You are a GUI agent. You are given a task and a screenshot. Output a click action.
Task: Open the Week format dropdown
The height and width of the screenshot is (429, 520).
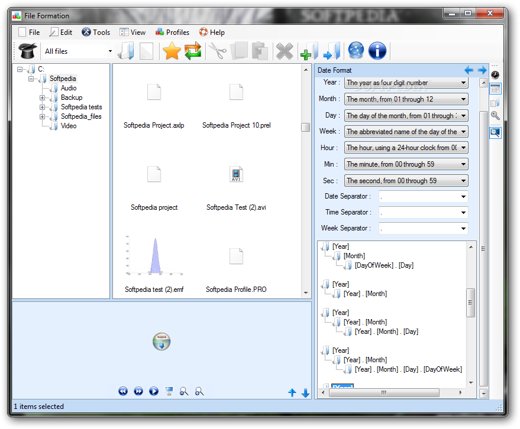pyautogui.click(x=463, y=132)
